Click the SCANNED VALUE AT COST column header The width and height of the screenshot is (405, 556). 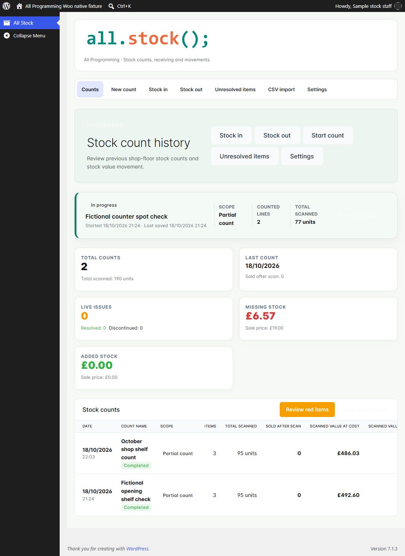335,426
